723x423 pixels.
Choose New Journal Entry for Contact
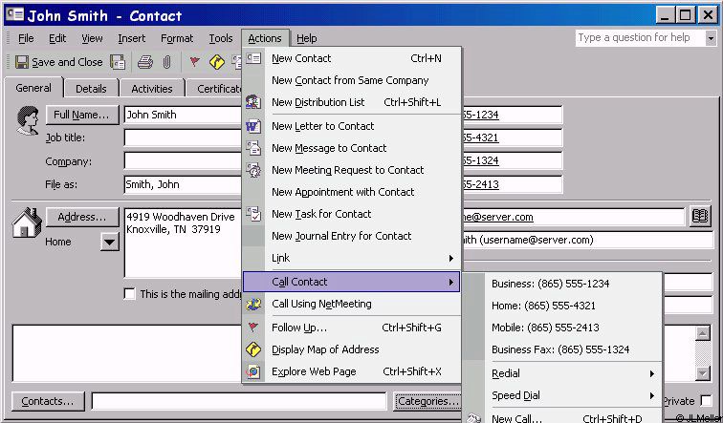click(351, 236)
